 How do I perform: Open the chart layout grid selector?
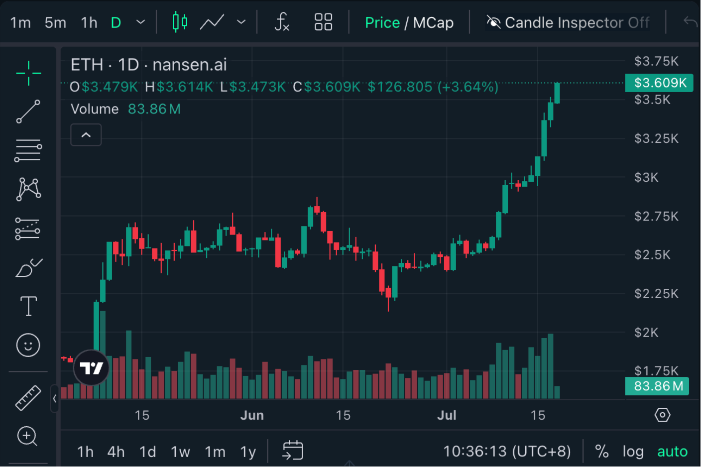click(x=322, y=22)
